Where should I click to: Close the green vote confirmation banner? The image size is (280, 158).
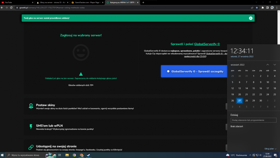tap(251, 18)
